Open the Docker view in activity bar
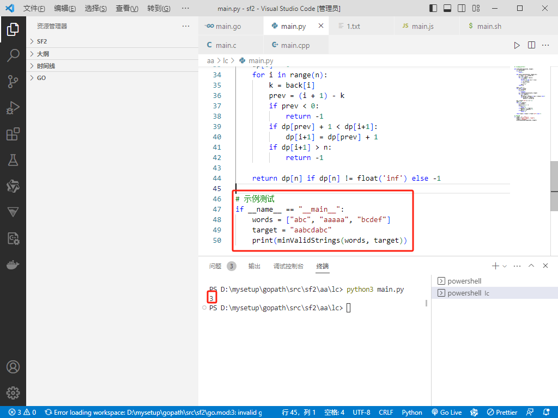 click(13, 265)
